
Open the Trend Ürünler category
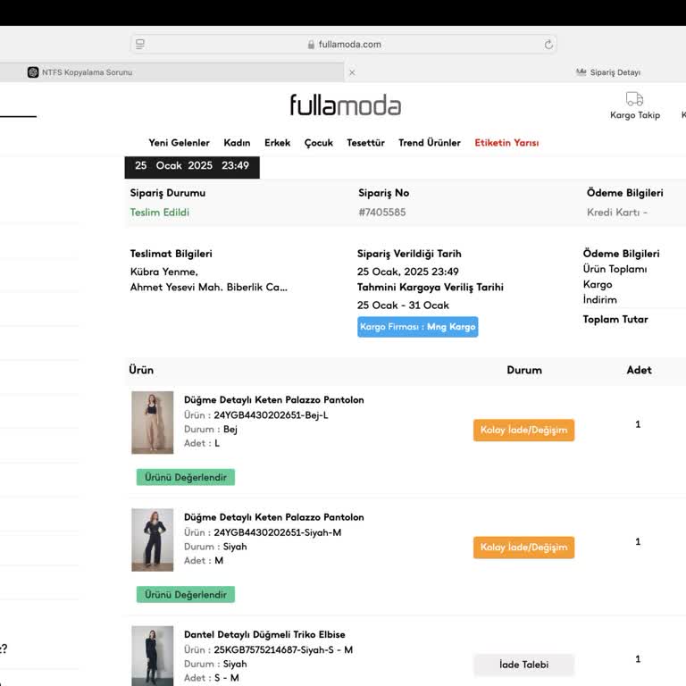tap(430, 143)
